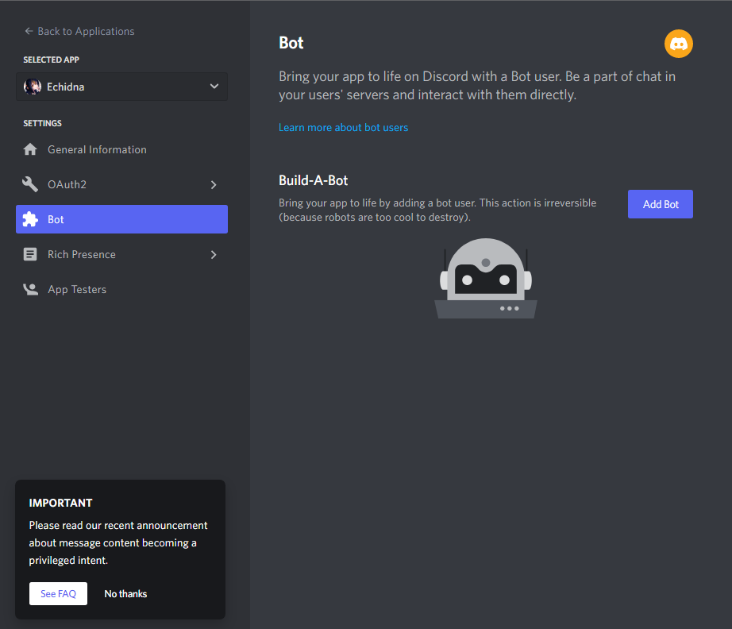Click the SELECTED APP label
This screenshot has height=629, width=732.
52,60
